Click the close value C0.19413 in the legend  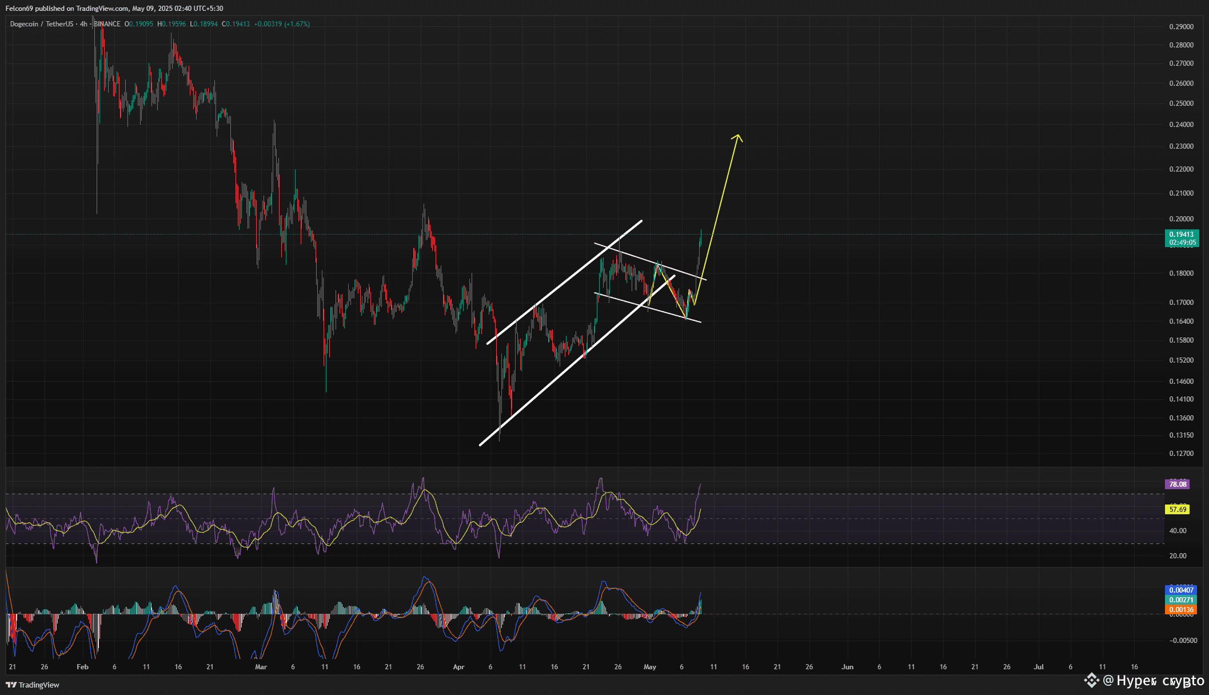(x=237, y=24)
